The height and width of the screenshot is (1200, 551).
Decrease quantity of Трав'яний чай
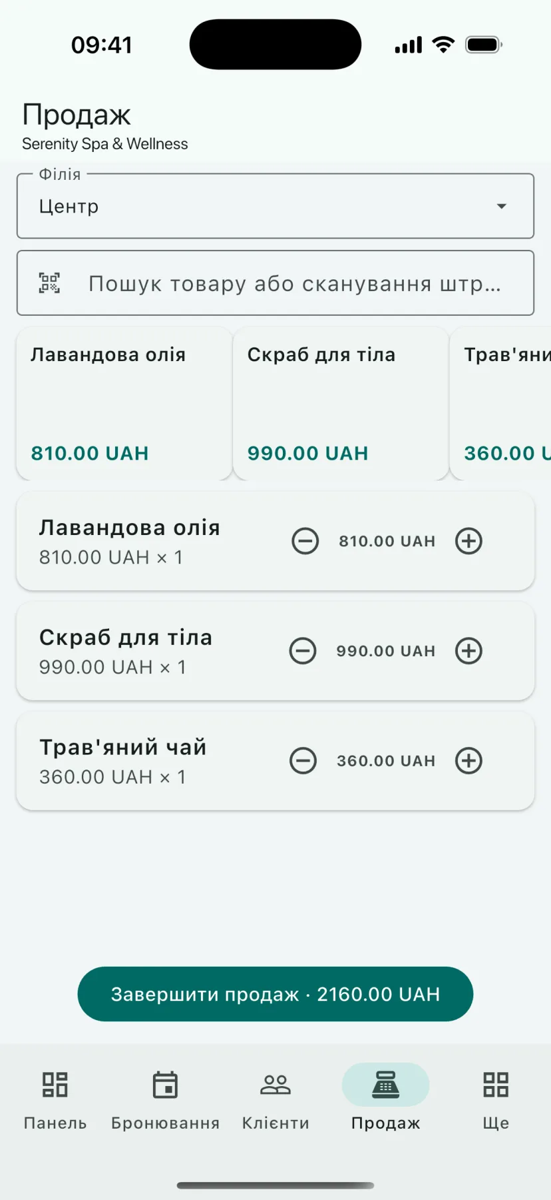[303, 761]
